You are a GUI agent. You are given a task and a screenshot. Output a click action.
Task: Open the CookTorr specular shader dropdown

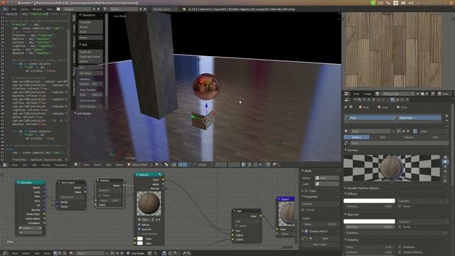click(x=423, y=221)
